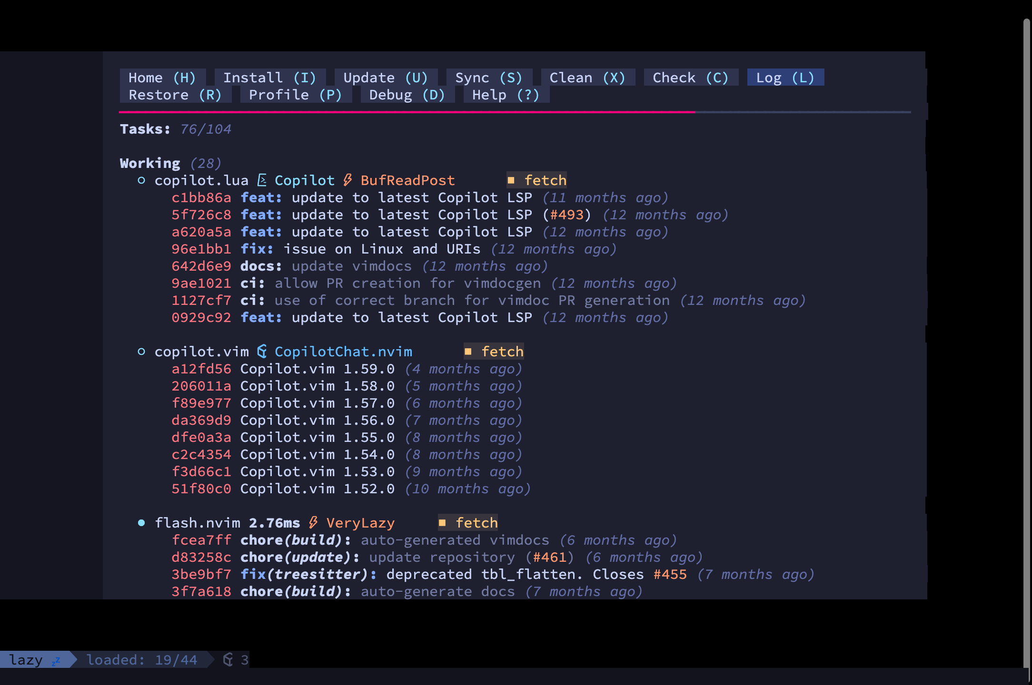Open commit fcea7ff
Image resolution: width=1032 pixels, height=685 pixels.
coord(201,540)
